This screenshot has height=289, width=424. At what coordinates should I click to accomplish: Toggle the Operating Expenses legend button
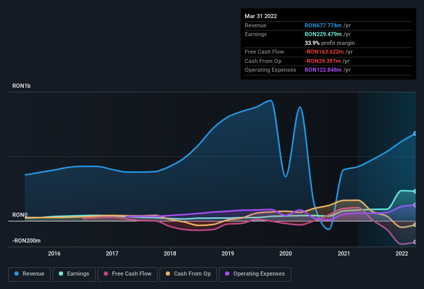coord(255,274)
